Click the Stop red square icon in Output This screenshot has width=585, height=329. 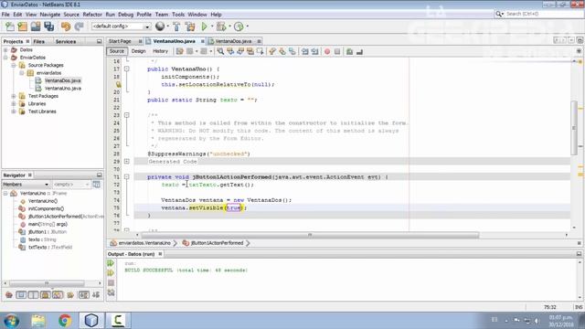coord(111,282)
